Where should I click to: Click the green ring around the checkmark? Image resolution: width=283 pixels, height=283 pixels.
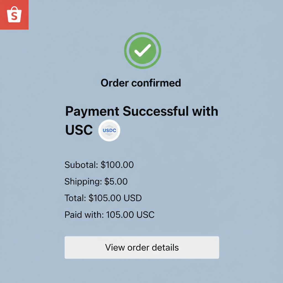142,34
